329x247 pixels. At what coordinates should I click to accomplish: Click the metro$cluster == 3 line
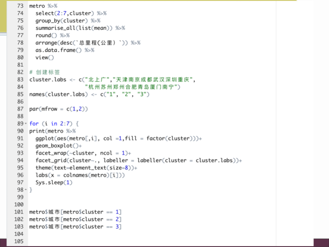tap(75, 226)
